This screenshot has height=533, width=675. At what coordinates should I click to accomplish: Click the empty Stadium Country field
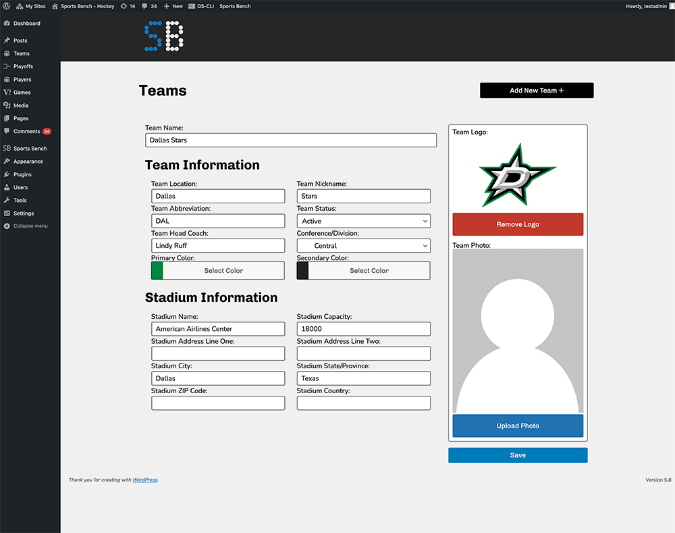(x=363, y=403)
